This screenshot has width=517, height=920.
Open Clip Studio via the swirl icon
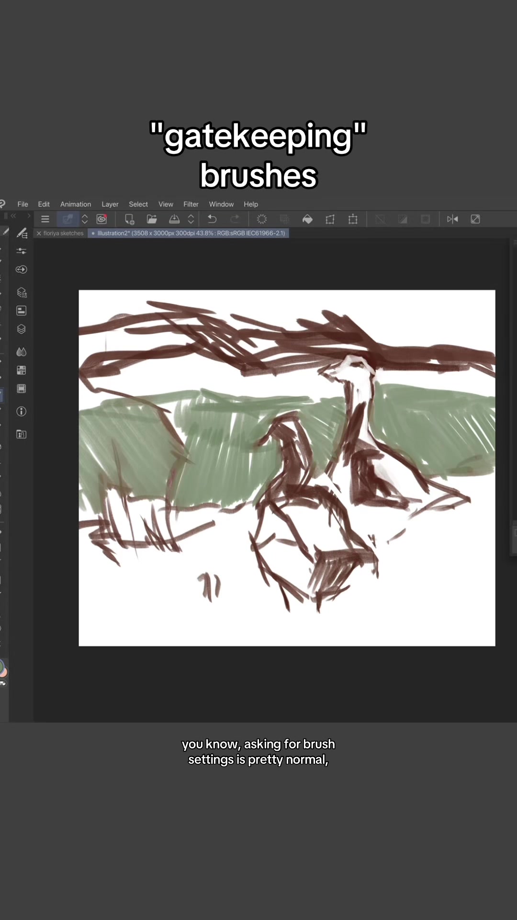pyautogui.click(x=102, y=219)
